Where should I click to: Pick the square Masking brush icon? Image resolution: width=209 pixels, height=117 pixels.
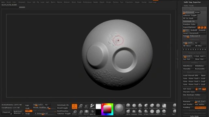click(x=164, y=106)
